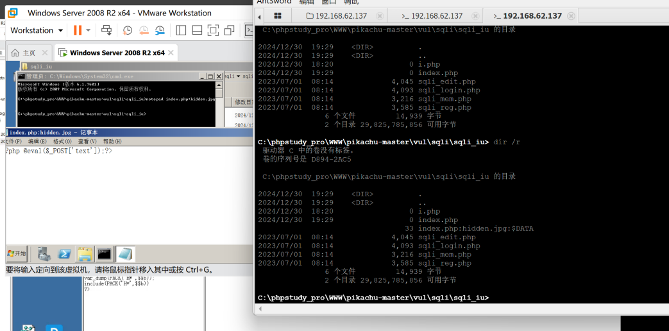Take a snapshot with the clock-plus icon
The image size is (669, 331).
click(127, 30)
